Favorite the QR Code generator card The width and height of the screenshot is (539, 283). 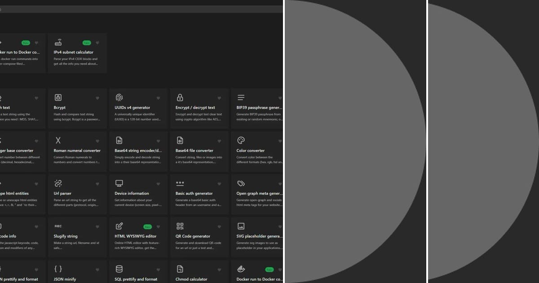[x=219, y=226]
